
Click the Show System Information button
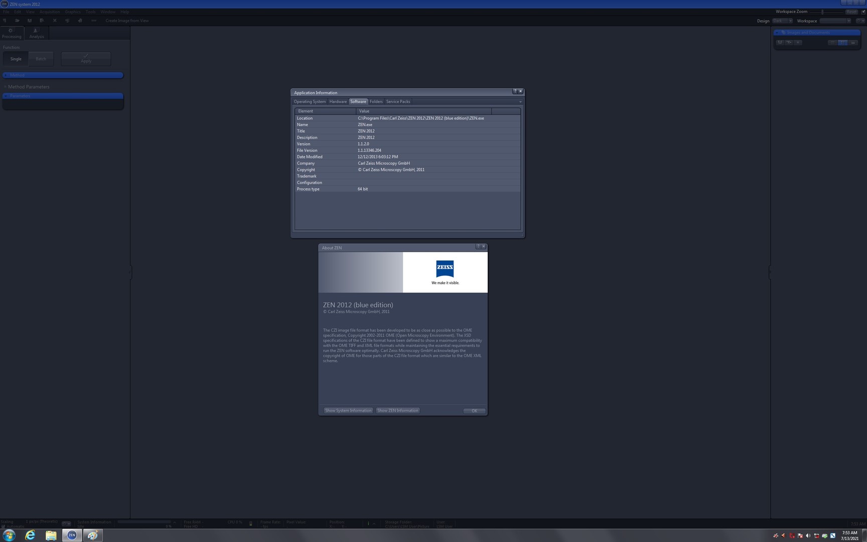click(x=348, y=411)
